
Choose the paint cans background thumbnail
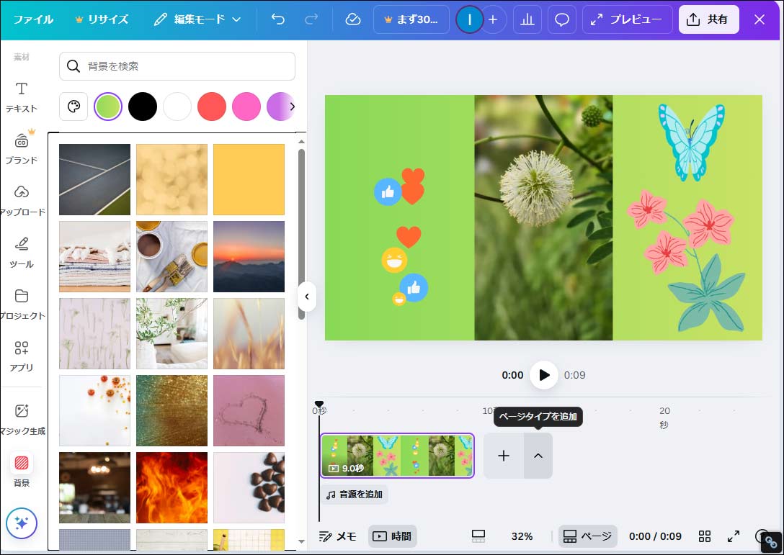(171, 256)
